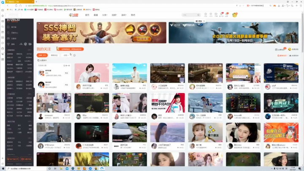Open the 直播 live nav item

click(x=96, y=15)
